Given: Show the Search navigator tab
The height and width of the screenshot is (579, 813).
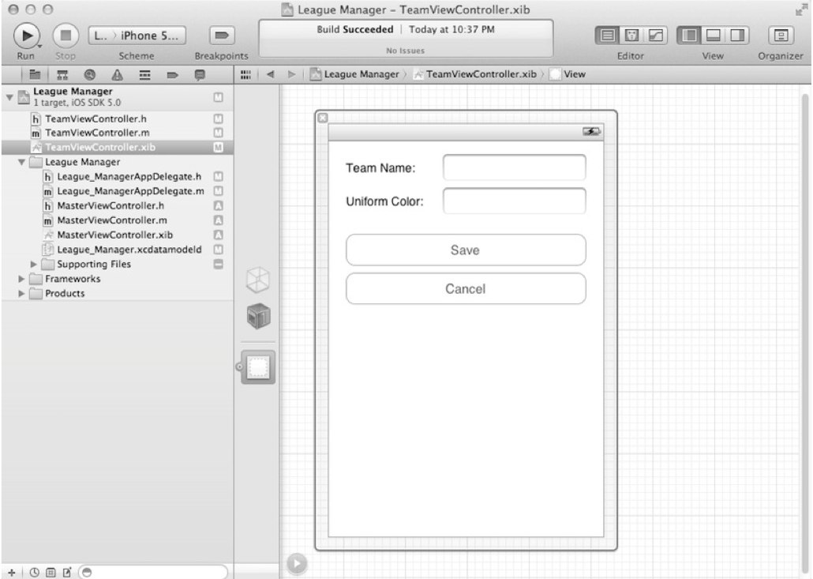Looking at the screenshot, I should click(x=90, y=75).
